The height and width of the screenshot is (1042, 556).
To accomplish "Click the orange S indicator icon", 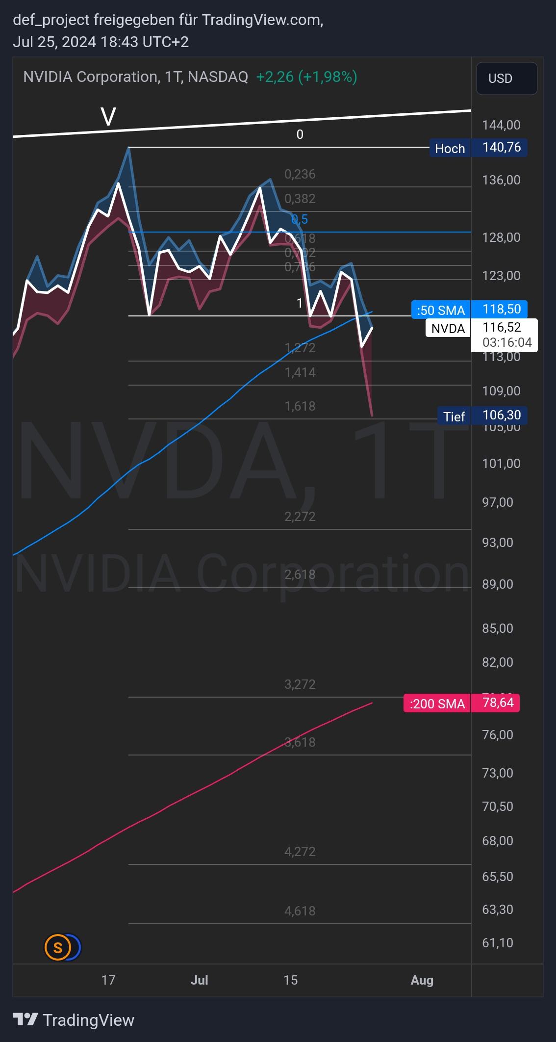I will pyautogui.click(x=58, y=947).
